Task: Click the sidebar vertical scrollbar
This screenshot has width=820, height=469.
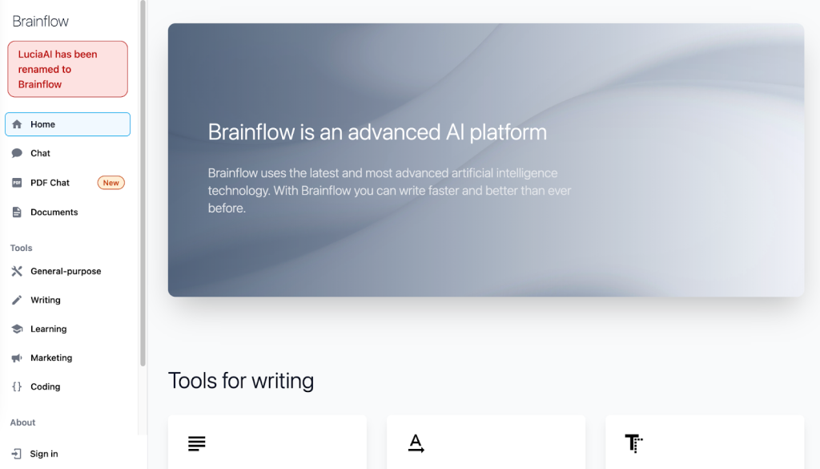Action: pyautogui.click(x=143, y=184)
